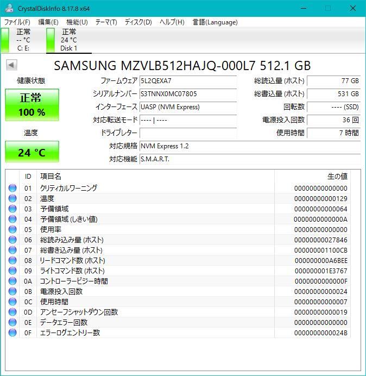Image resolution: width=366 pixels, height=376 pixels.
Task: Click status orb for ID 0C 使用時間 row
Action: coord(12,302)
